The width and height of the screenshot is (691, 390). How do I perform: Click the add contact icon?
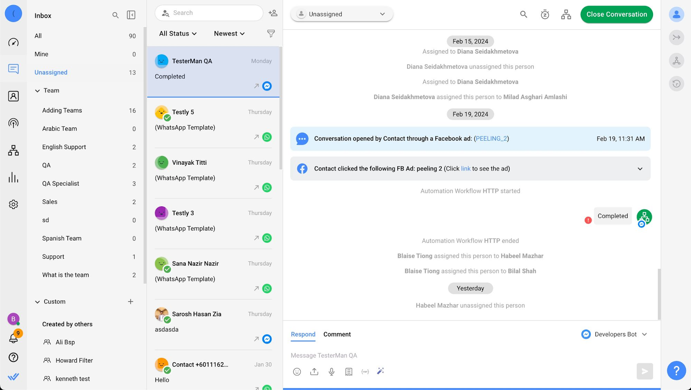point(273,13)
